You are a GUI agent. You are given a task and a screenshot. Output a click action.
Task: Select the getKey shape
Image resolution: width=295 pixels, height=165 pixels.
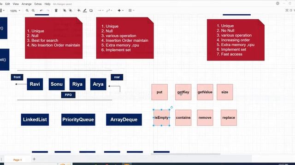[183, 92]
